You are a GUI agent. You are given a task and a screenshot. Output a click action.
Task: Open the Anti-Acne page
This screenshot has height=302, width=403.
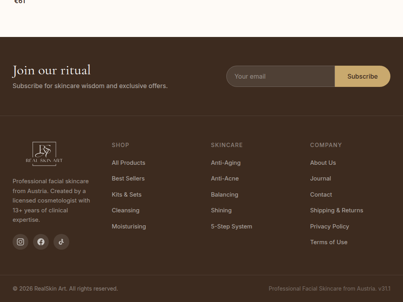coord(225,178)
